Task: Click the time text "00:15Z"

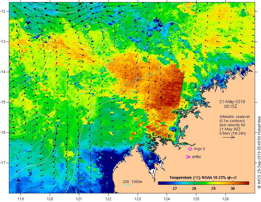Action: pyautogui.click(x=230, y=106)
